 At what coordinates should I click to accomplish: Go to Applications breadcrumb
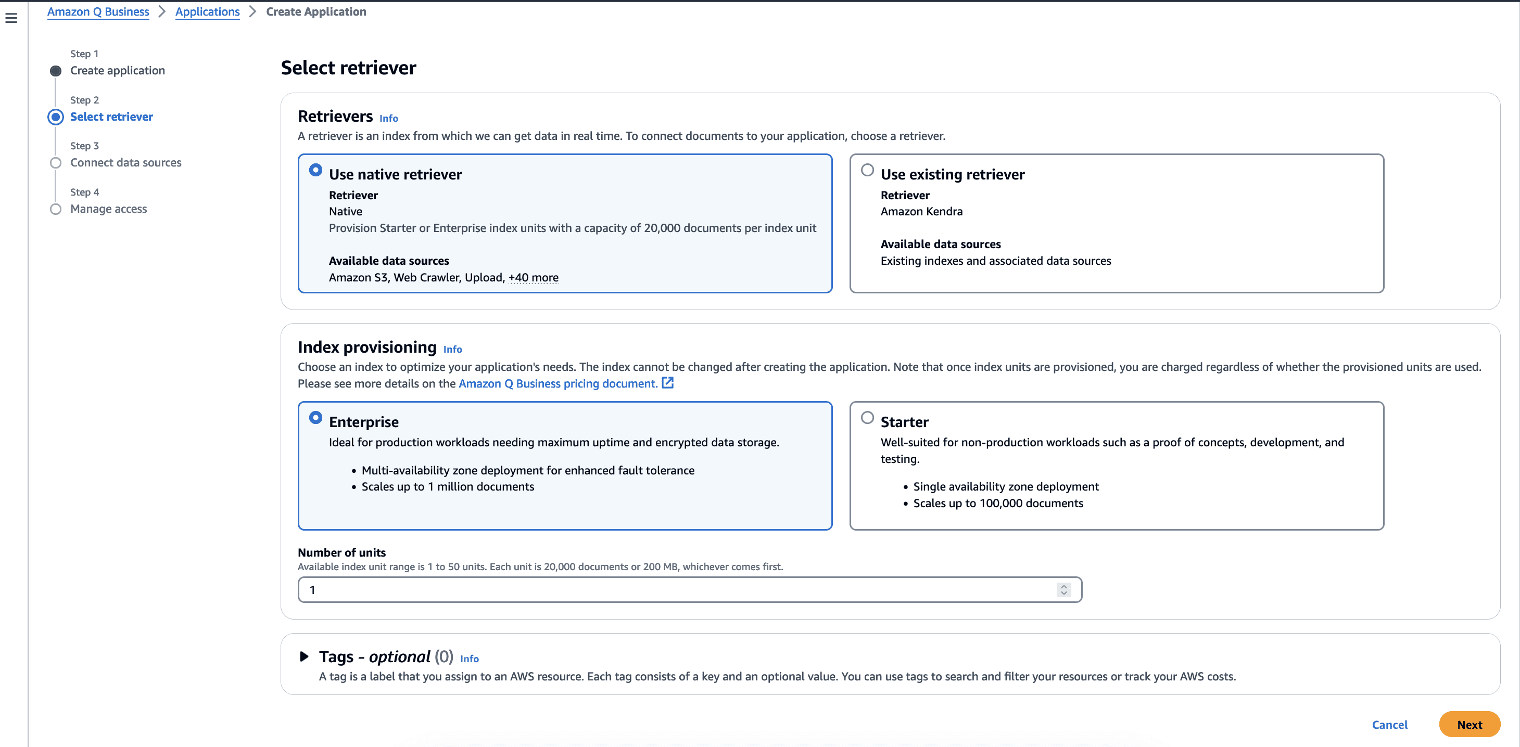pyautogui.click(x=207, y=12)
